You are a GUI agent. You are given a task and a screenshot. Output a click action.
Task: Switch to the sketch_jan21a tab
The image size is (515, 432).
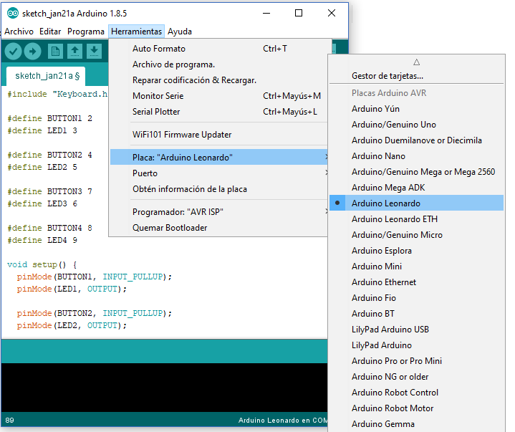[x=46, y=76]
